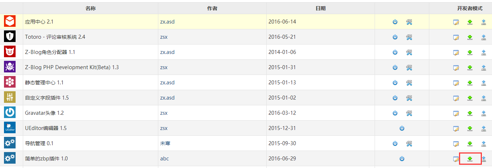Click the 开发者模式 column header
The width and height of the screenshot is (492, 168).
coord(470,8)
